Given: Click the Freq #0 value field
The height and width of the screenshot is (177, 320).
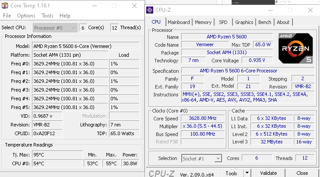Looking at the screenshot, I should pos(70,64).
